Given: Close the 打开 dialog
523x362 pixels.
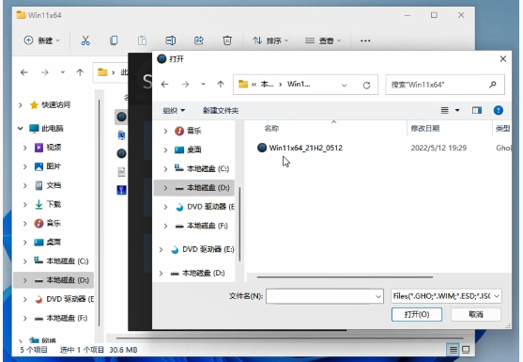Looking at the screenshot, I should point(503,59).
